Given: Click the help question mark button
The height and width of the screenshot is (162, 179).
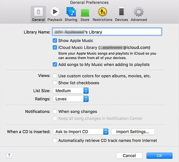Looking at the screenshot, I should 9,156.
